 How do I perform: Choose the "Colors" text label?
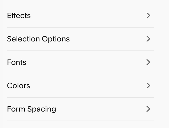tap(18, 86)
